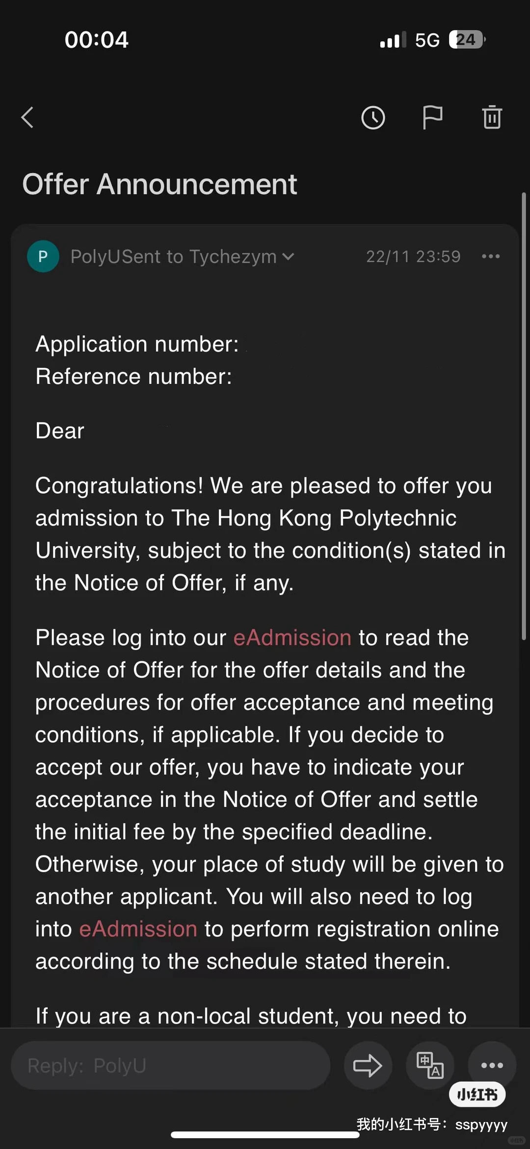Translate the email with translate icon
Screen dimensions: 530x1149
click(x=430, y=1066)
